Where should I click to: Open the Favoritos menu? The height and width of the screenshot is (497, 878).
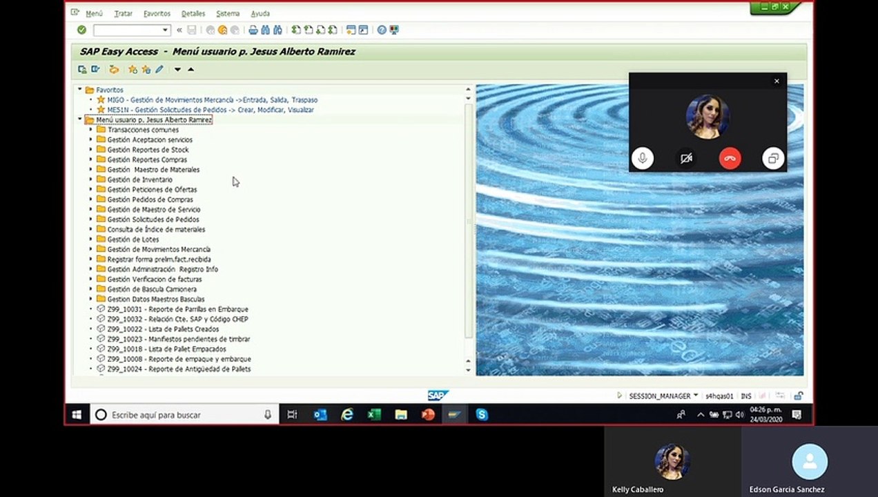(x=157, y=13)
